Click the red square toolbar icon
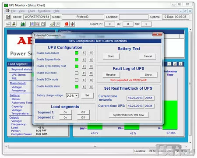Screen dimensions: 197x158 point(67,24)
